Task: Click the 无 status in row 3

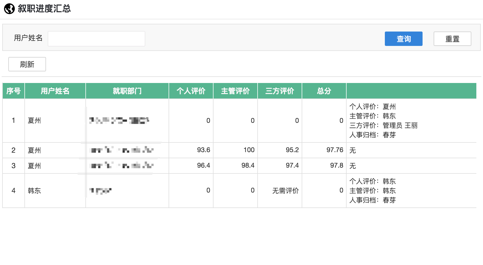Action: click(352, 166)
